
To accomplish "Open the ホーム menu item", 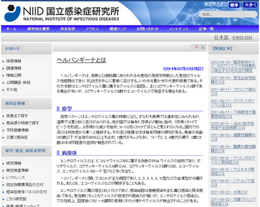I will pos(12,29).
